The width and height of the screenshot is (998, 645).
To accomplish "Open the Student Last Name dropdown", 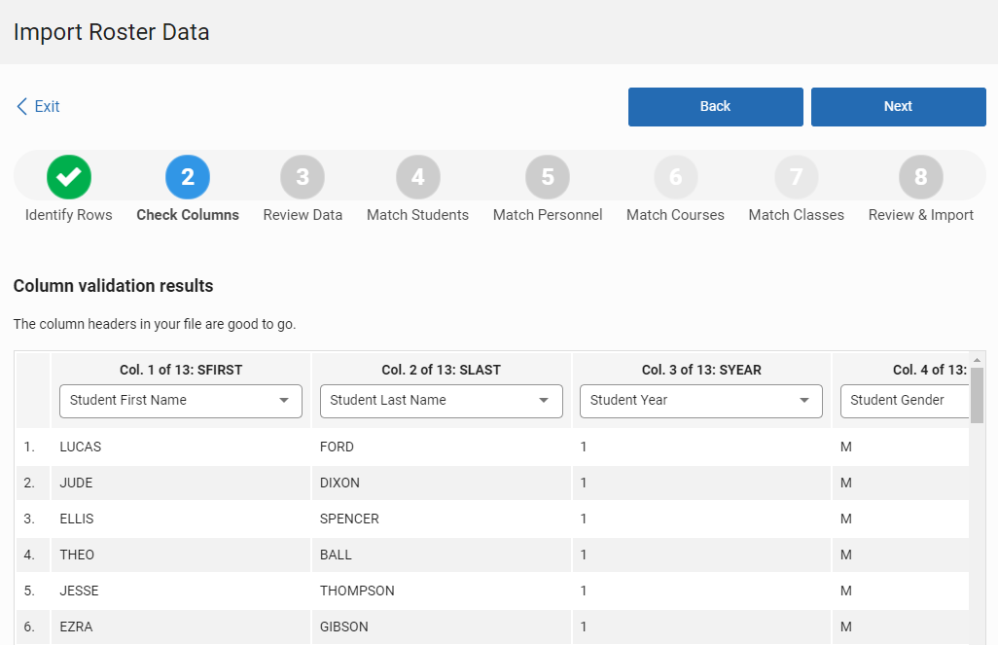I will [x=441, y=401].
